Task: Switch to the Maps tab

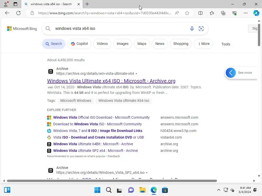Action: [x=142, y=44]
